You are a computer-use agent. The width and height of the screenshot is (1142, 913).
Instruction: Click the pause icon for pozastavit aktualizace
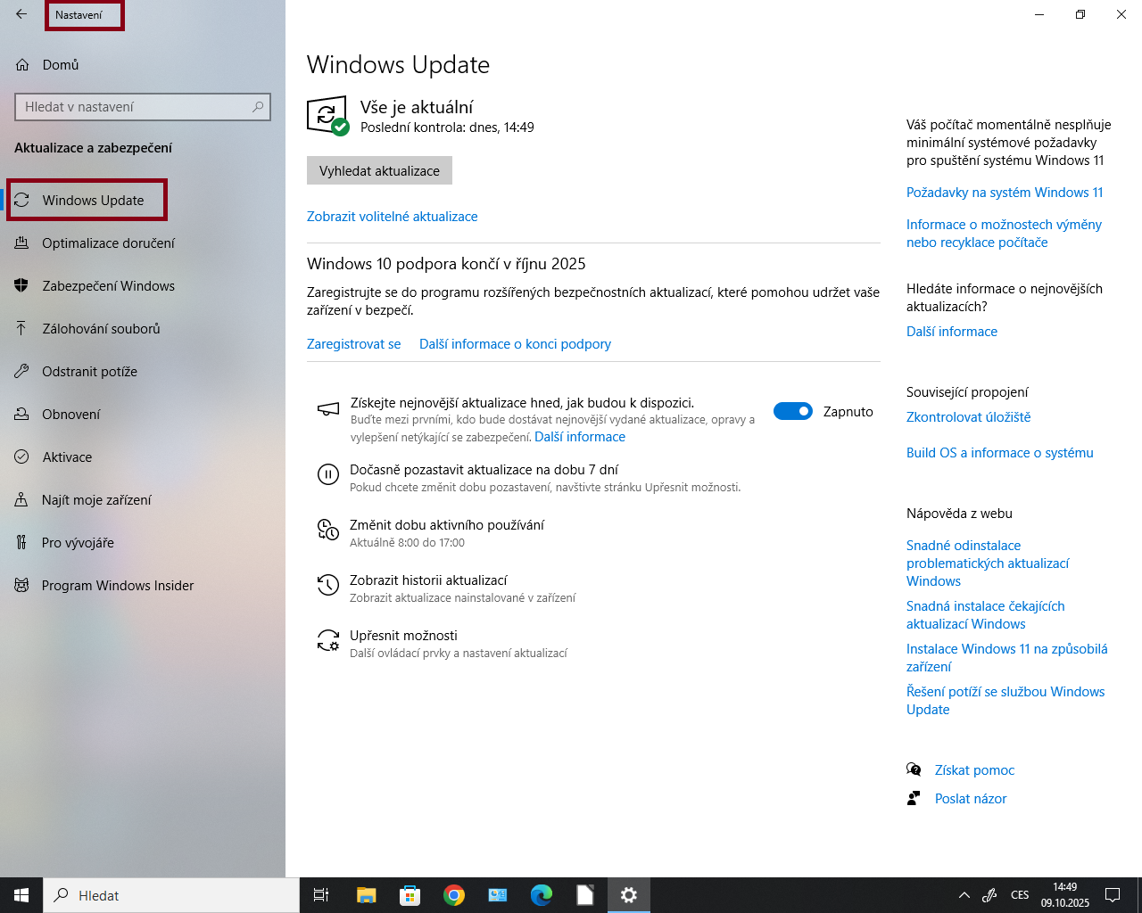(x=328, y=474)
